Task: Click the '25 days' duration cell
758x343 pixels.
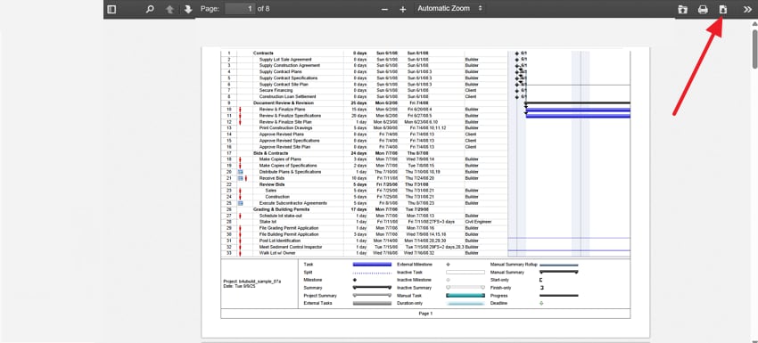Action: click(x=358, y=103)
